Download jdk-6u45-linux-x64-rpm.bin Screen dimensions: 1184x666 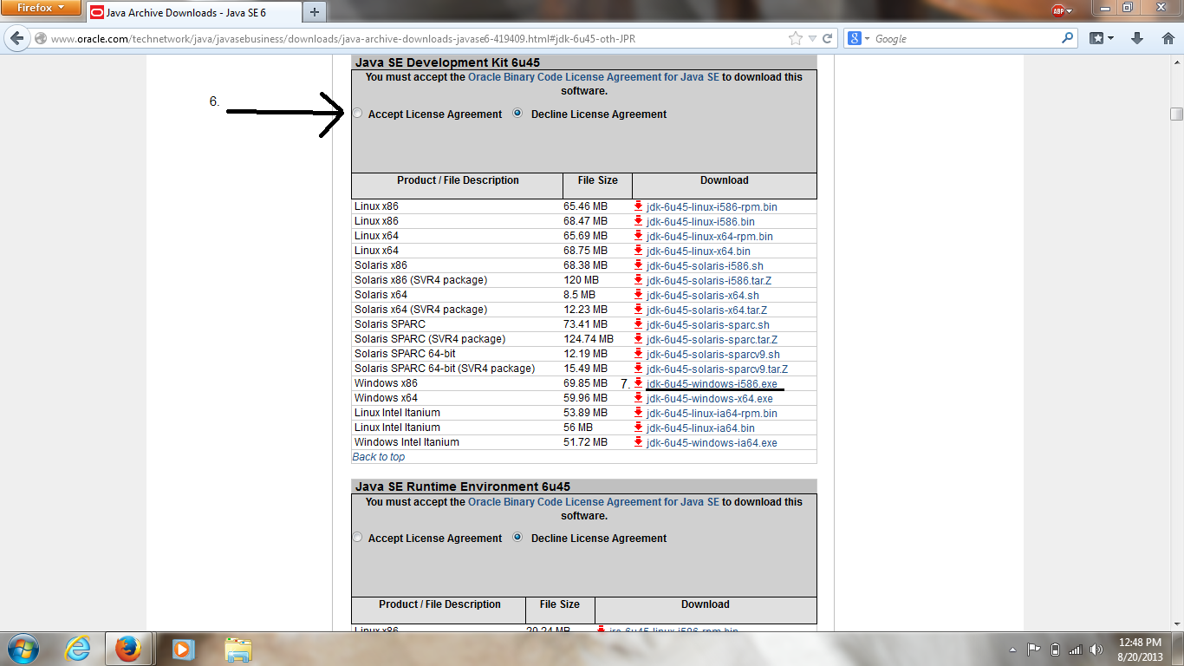pyautogui.click(x=710, y=237)
